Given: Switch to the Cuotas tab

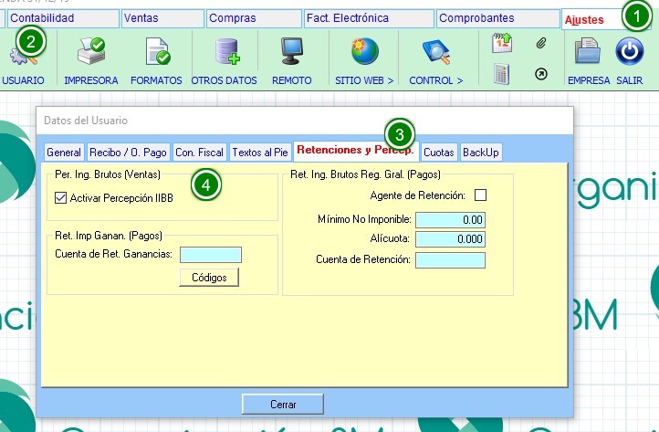Looking at the screenshot, I should click(439, 153).
